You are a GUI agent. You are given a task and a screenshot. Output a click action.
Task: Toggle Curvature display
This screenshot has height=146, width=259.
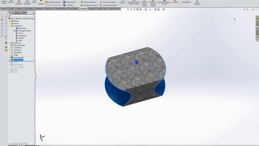point(68,5)
